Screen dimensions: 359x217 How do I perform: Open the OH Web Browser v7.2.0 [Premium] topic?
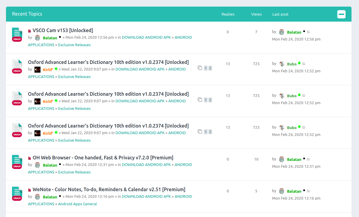click(103, 158)
